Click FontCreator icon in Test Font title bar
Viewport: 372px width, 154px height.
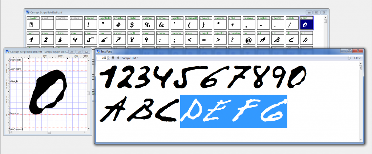pos(98,51)
